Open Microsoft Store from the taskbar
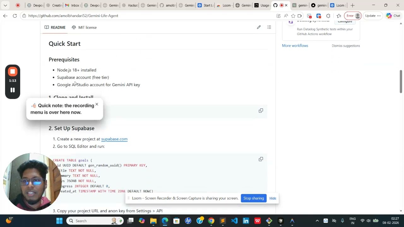Screen dimensions: 404x227 coord(176,221)
